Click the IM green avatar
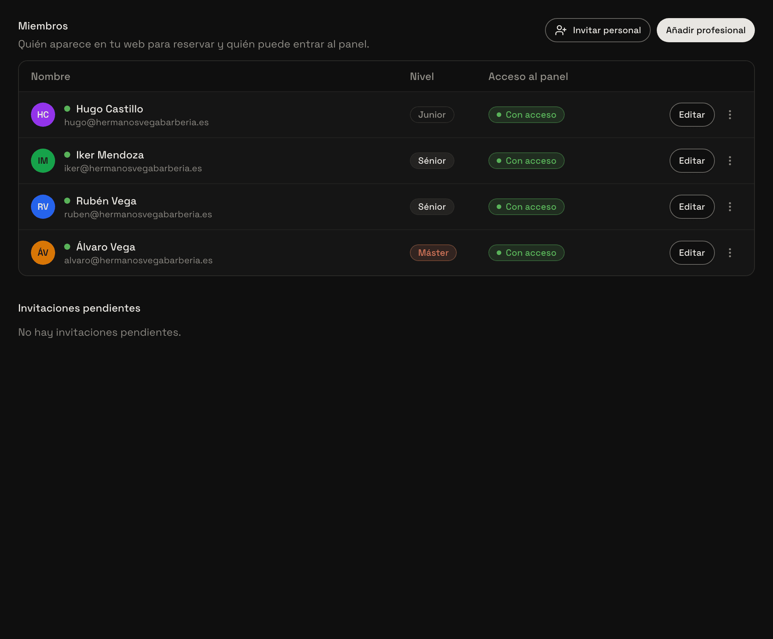Screen dimensions: 773x639 [43, 161]
